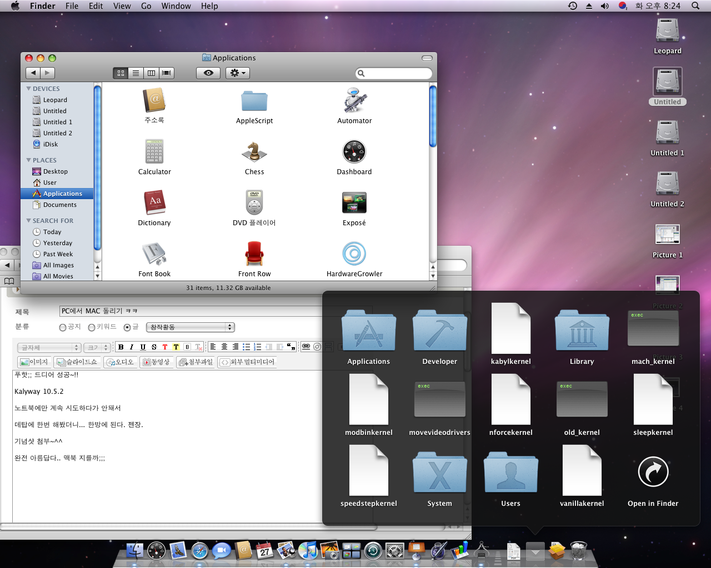Select the Dictionary app icon
The height and width of the screenshot is (568, 711).
[154, 203]
